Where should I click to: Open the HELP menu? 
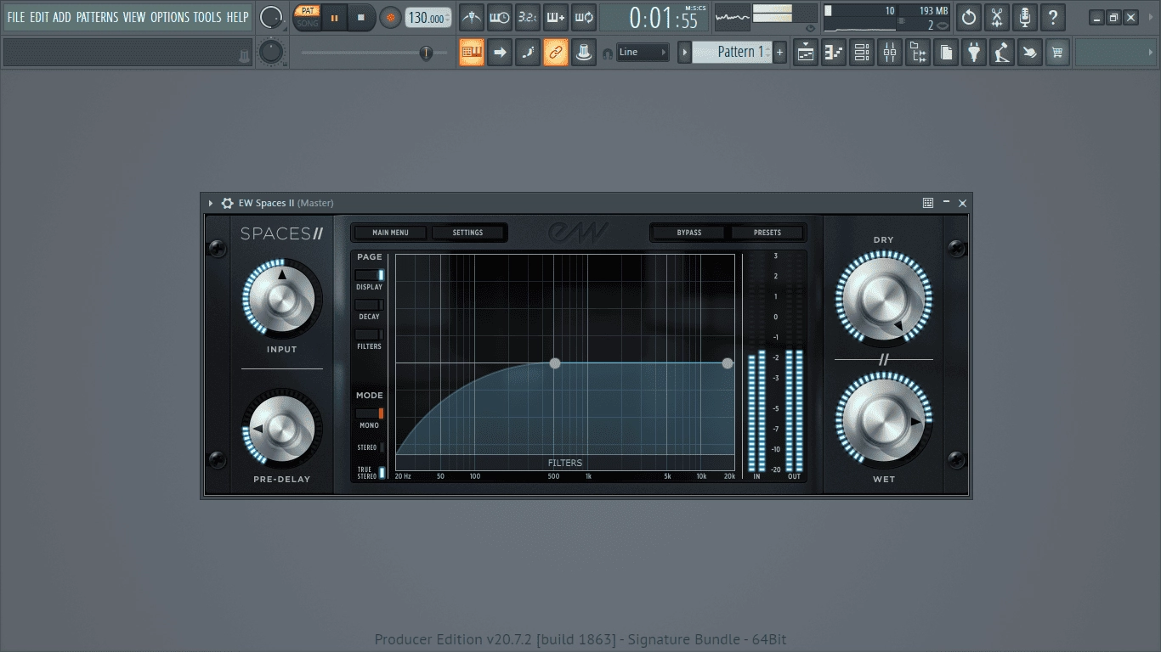pos(237,17)
